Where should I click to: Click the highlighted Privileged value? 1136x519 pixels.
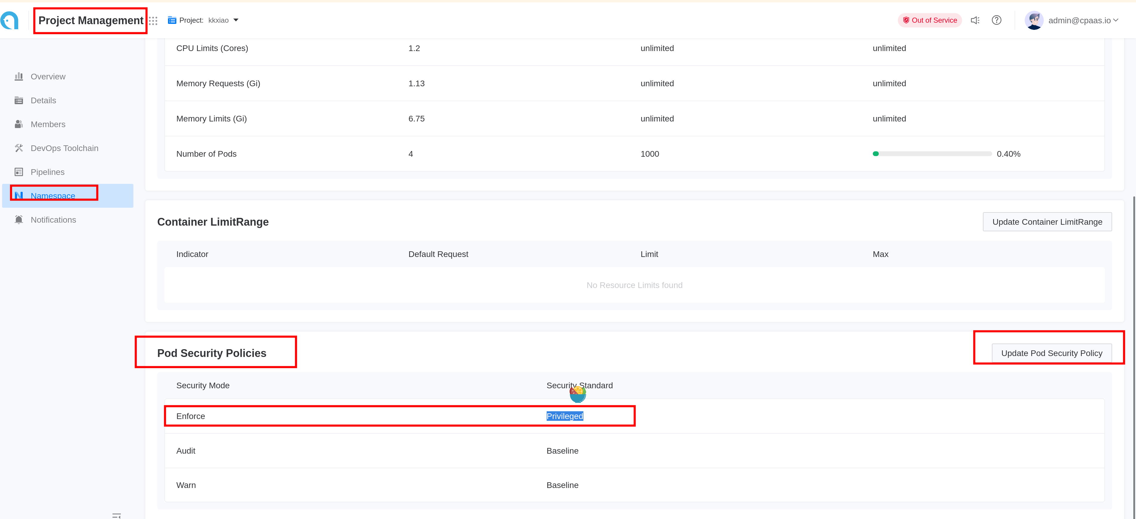coord(565,416)
